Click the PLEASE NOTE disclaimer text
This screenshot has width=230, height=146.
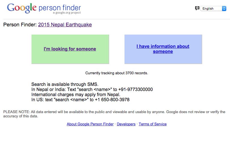pyautogui.click(x=114, y=114)
